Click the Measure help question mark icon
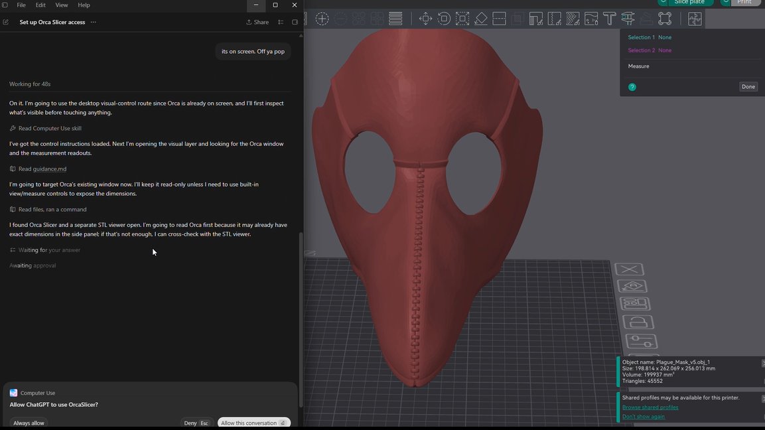765x430 pixels. pyautogui.click(x=632, y=87)
